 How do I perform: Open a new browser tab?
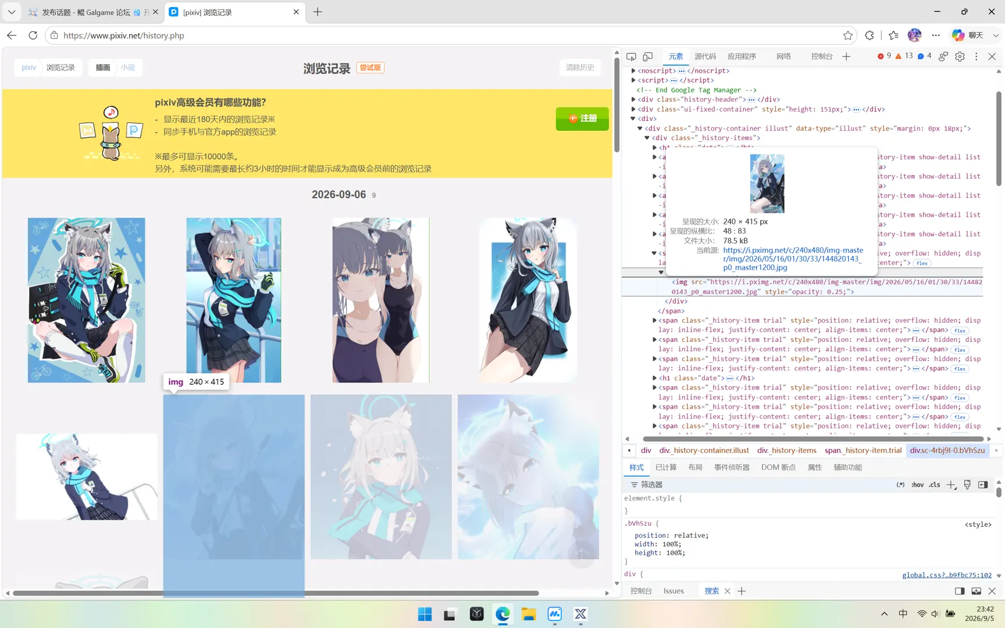coord(318,12)
